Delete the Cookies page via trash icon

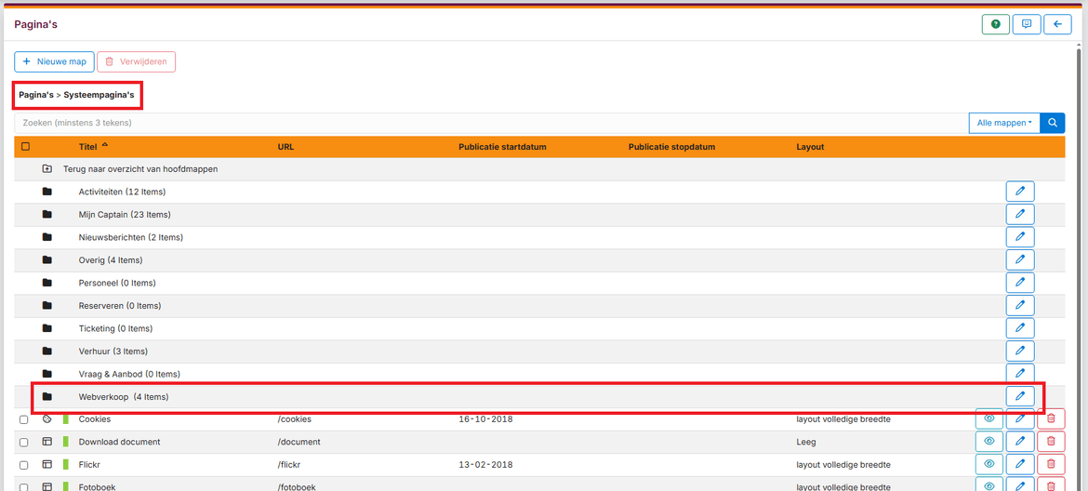coord(1051,419)
